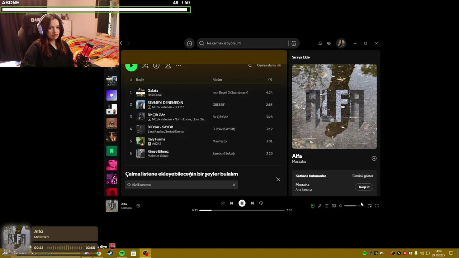Open the red cover playlist in sidebar
Screen dimensions: 459x258
pyautogui.click(x=112, y=192)
